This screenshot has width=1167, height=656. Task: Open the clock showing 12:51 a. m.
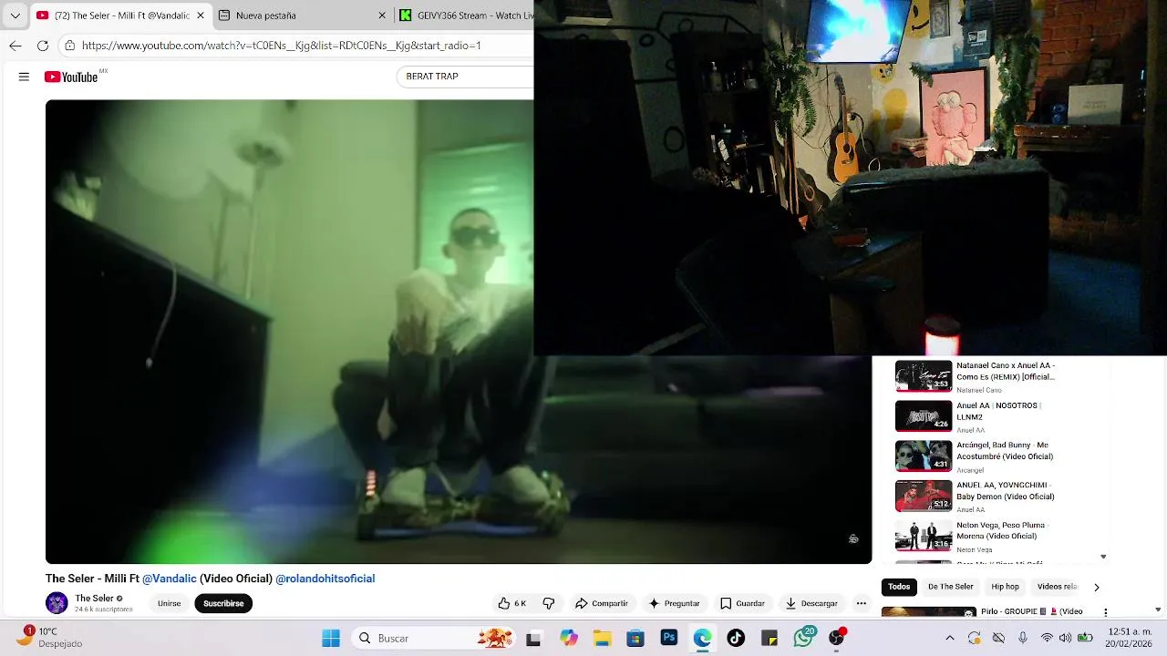[x=1130, y=638]
